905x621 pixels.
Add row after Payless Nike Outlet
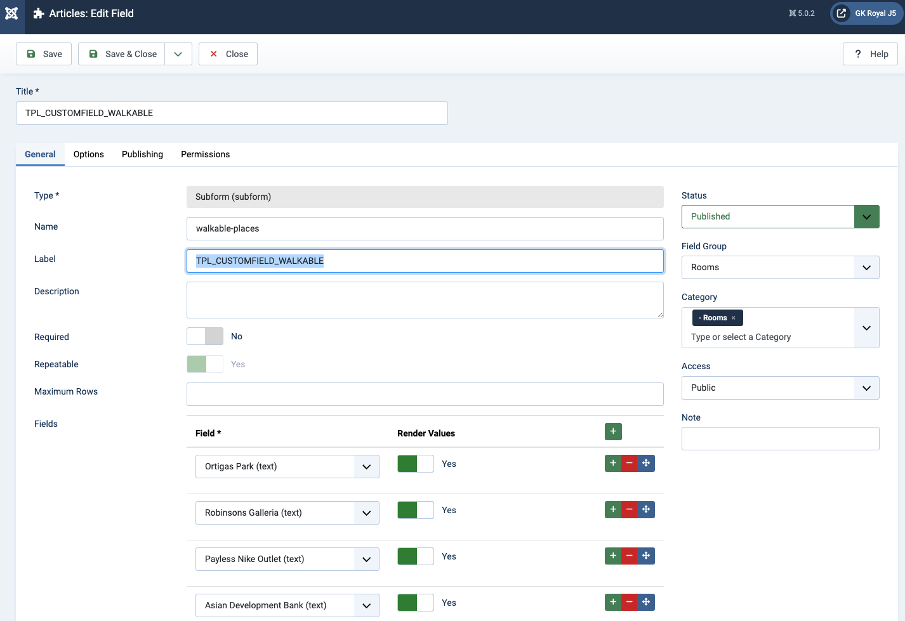point(613,556)
